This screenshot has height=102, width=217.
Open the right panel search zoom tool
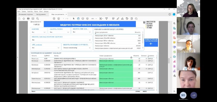click(174, 24)
